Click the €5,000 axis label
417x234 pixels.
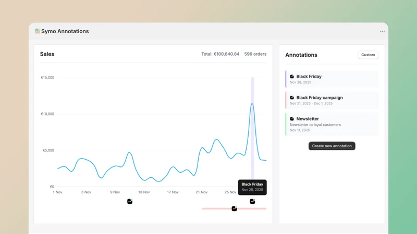pyautogui.click(x=48, y=150)
